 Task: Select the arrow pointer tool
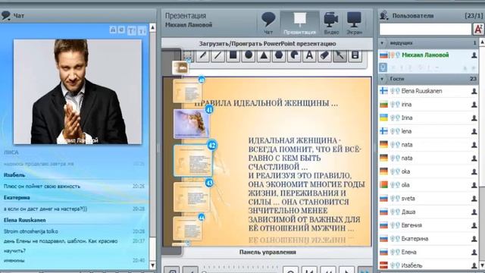click(339, 55)
